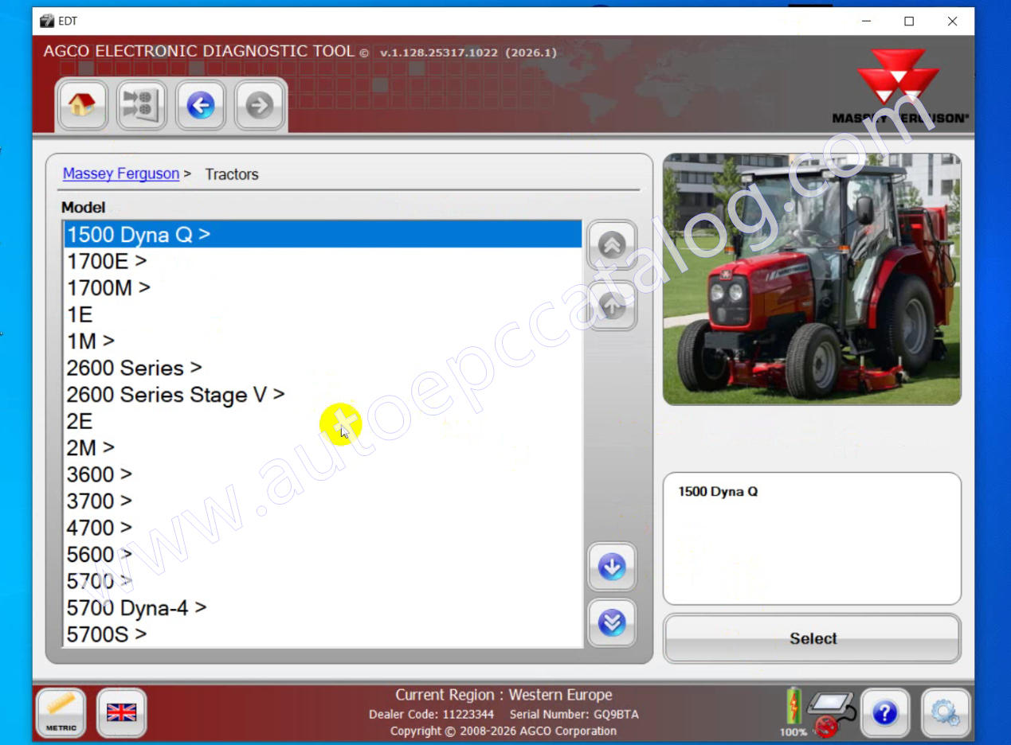Open settings using the gear icon
The width and height of the screenshot is (1011, 745).
coord(945,712)
